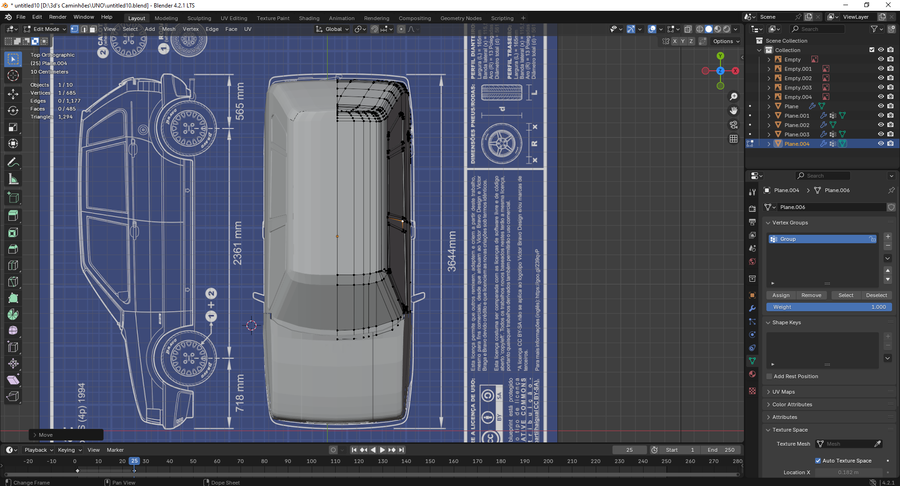Enable the Add Rest Position checkbox
The height and width of the screenshot is (486, 900).
769,376
